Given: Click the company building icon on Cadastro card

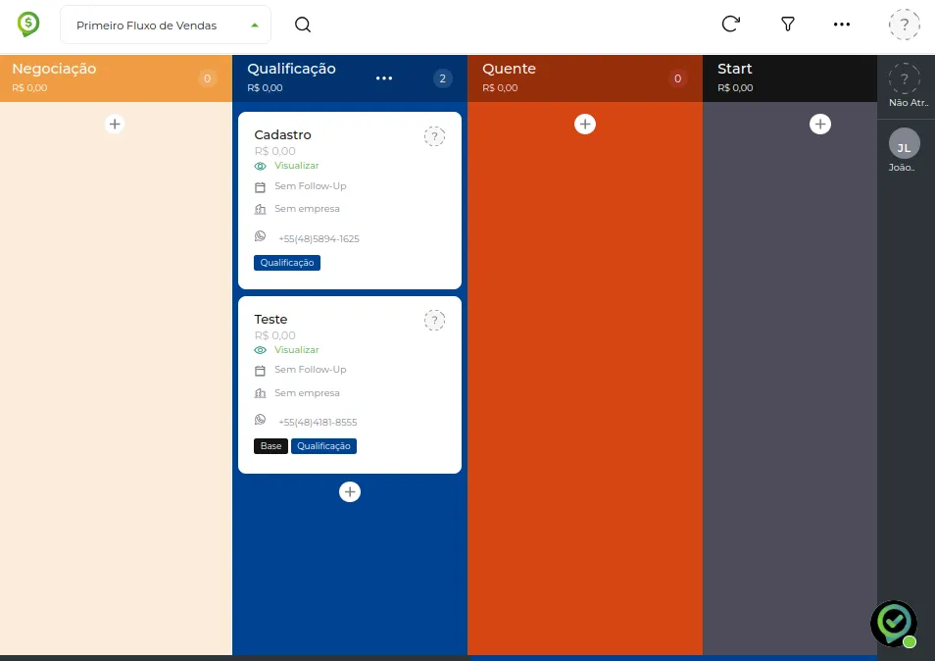Looking at the screenshot, I should [x=260, y=210].
